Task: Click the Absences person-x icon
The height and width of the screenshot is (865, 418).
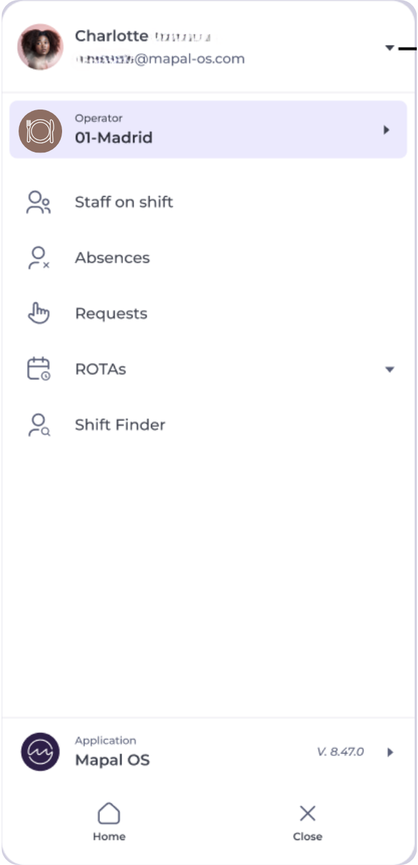Action: click(x=38, y=258)
